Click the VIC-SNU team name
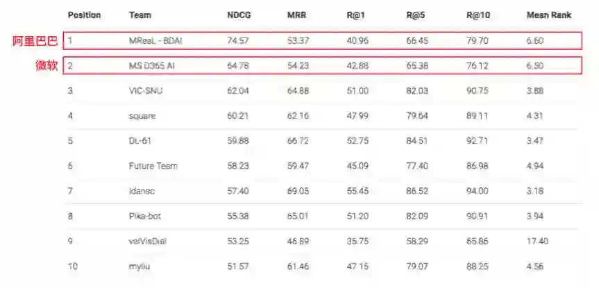The width and height of the screenshot is (599, 288). (146, 91)
